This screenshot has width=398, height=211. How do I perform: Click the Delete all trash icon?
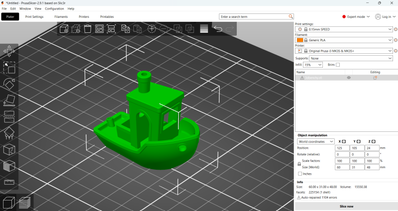click(88, 29)
